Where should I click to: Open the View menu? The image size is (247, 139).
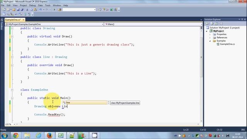click(15, 5)
